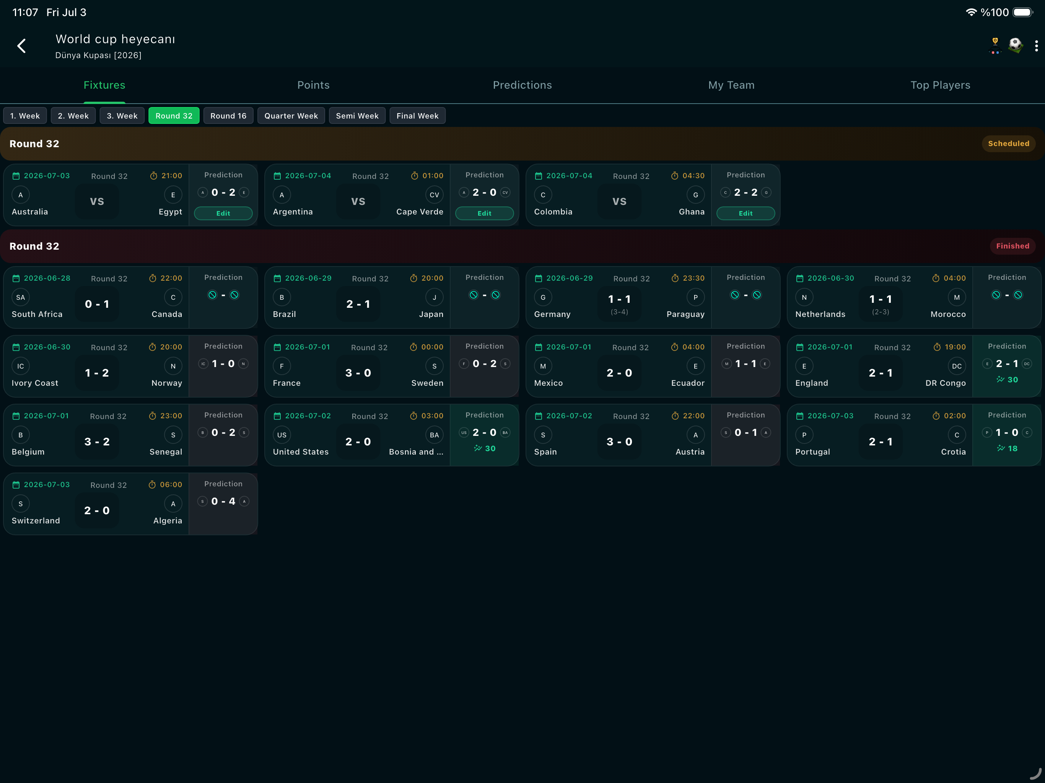This screenshot has height=783, width=1045.
Task: Select the Round 32 filter chip
Action: [x=174, y=116]
